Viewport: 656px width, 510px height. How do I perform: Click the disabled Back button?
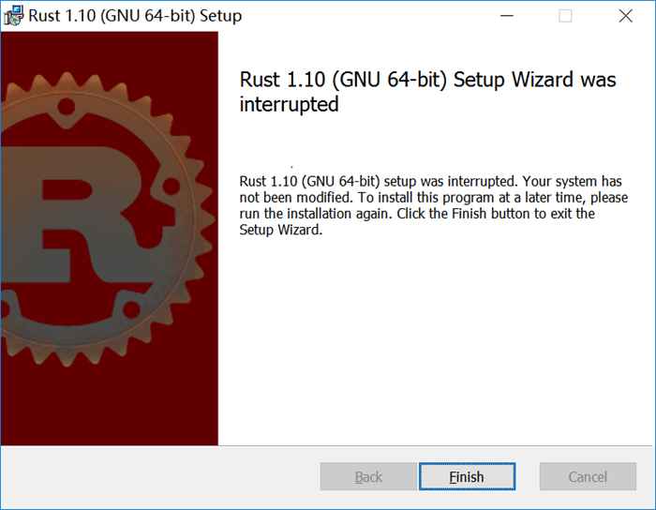(368, 477)
